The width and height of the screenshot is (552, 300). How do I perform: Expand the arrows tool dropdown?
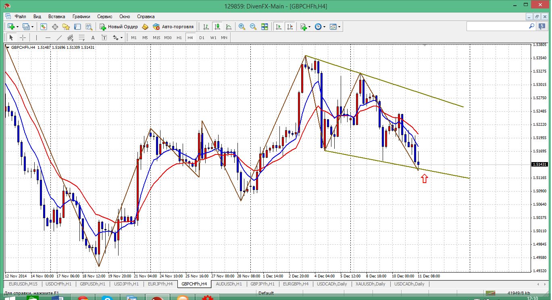[x=122, y=38]
